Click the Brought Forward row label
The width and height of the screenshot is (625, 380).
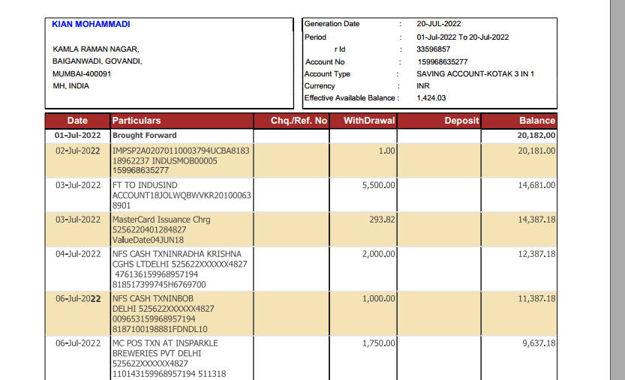tap(145, 136)
